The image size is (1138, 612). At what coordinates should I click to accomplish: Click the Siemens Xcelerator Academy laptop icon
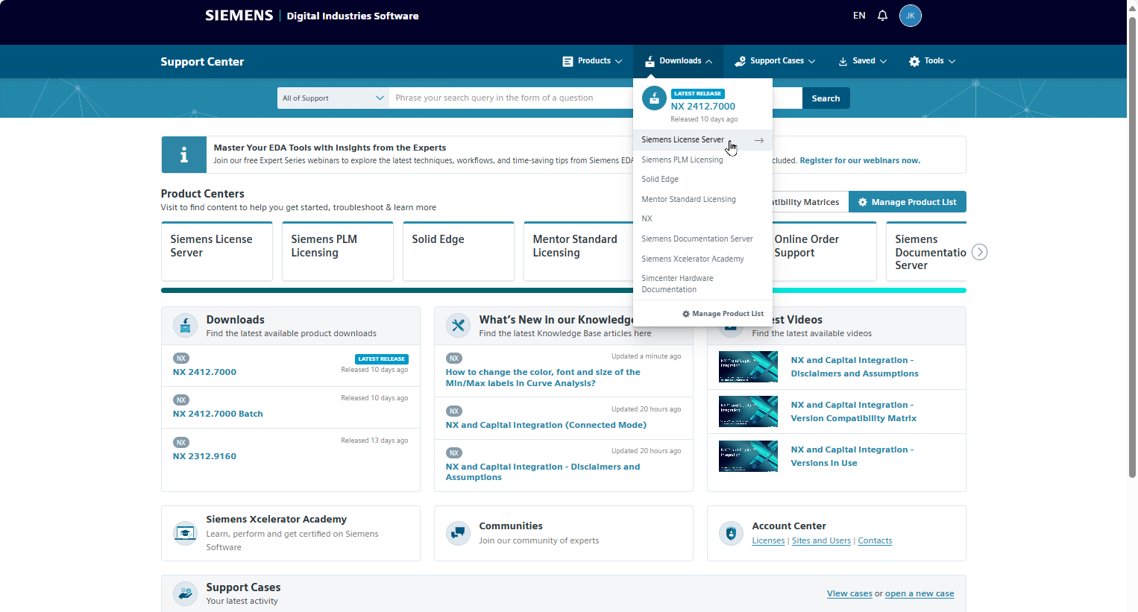coord(185,533)
